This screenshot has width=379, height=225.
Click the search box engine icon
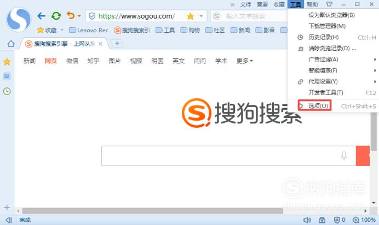click(216, 16)
